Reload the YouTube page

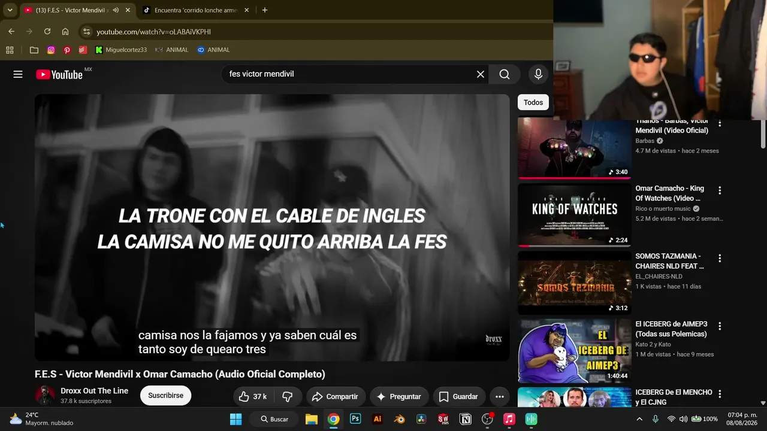point(47,31)
